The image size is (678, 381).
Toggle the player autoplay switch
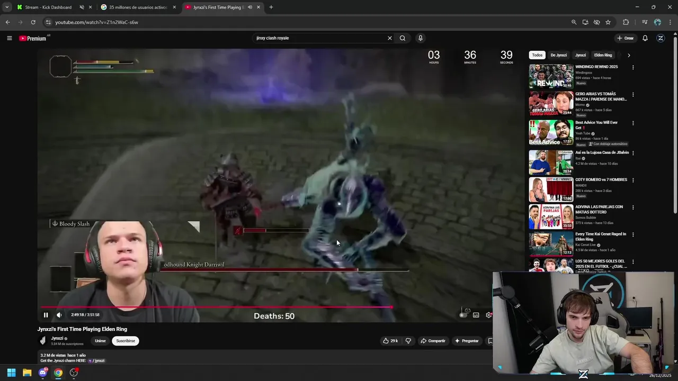pyautogui.click(x=465, y=315)
